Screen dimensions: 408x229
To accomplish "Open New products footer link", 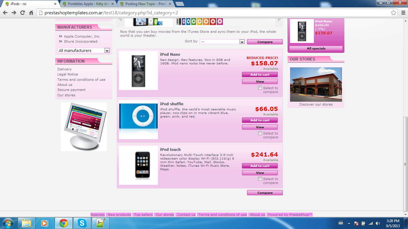I will 119,215.
